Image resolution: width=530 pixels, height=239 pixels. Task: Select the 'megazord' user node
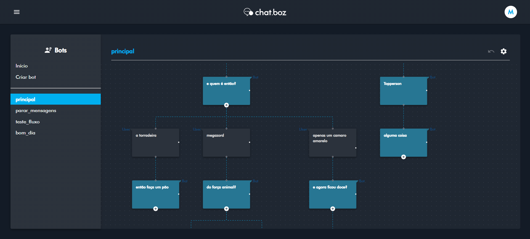click(x=226, y=143)
